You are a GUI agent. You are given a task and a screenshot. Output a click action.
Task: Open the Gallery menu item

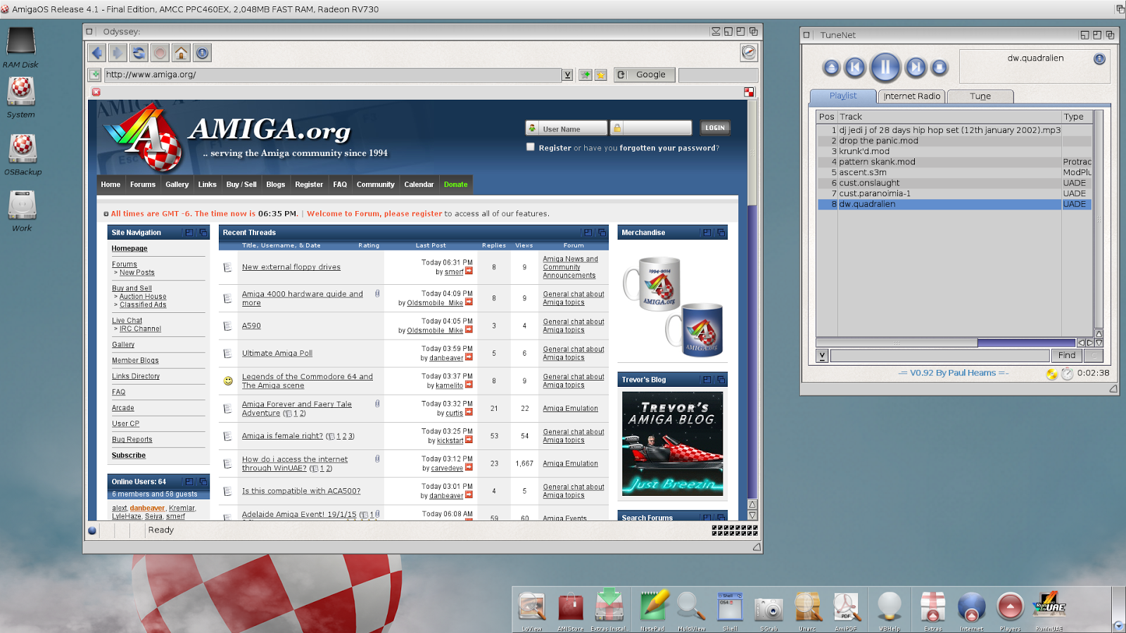(177, 184)
